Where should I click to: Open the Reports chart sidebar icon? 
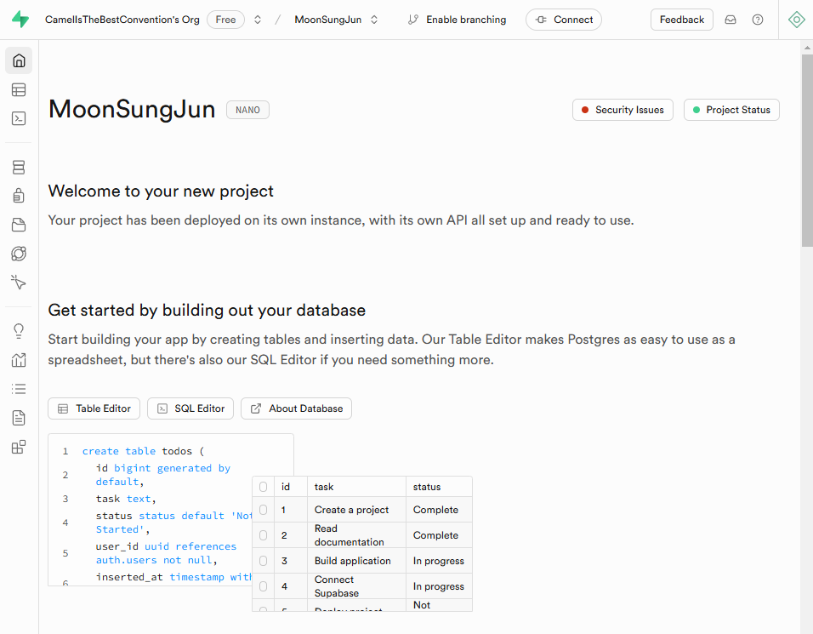tap(19, 360)
